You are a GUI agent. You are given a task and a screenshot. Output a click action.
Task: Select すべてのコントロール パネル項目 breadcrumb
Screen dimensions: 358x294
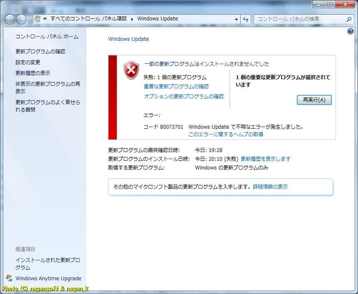88,19
